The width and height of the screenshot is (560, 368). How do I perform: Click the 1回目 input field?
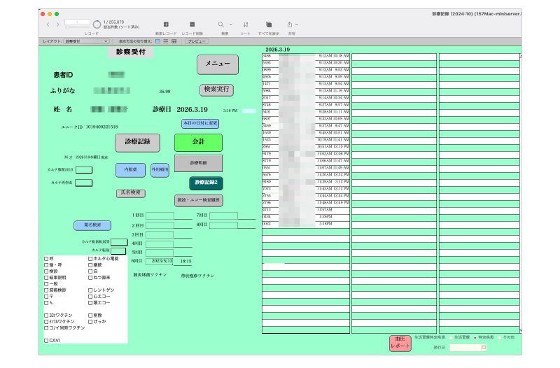159,215
